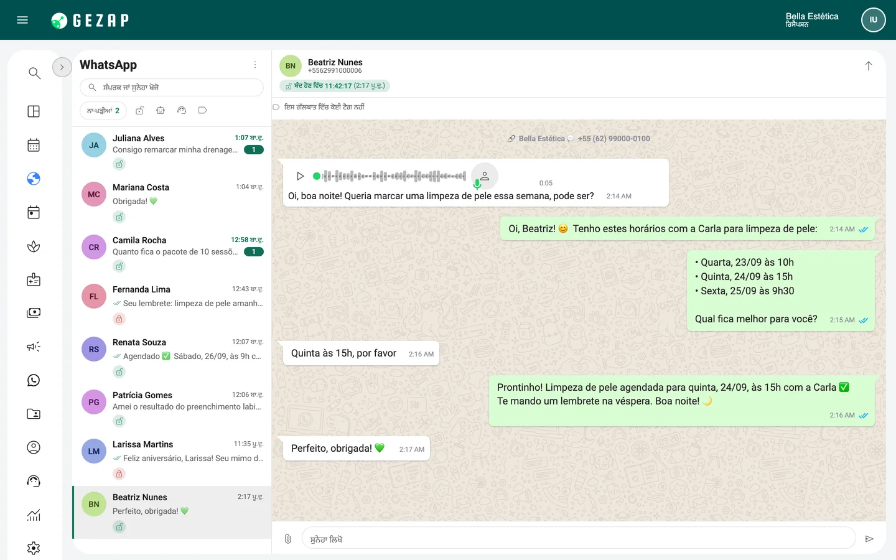Image resolution: width=896 pixels, height=560 pixels.
Task: Open the Camila Rocha conversation
Action: click(x=172, y=253)
